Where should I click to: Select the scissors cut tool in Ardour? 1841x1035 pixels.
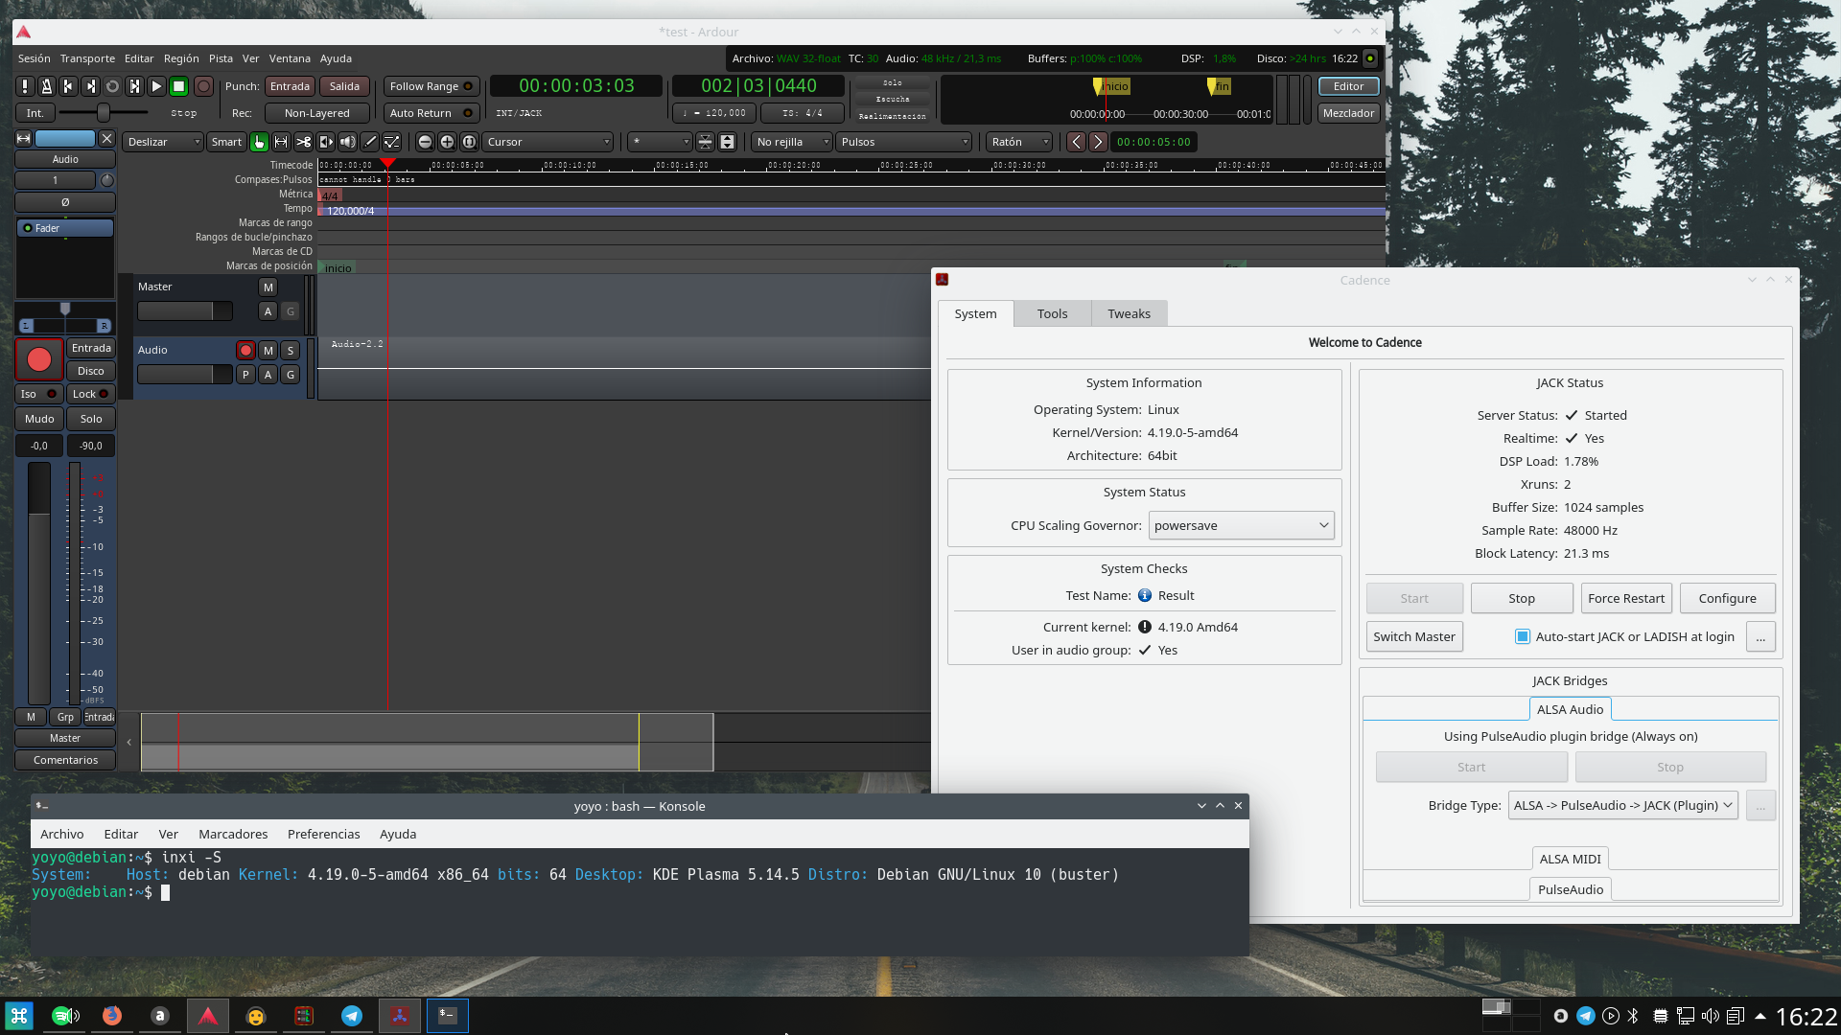tap(304, 142)
